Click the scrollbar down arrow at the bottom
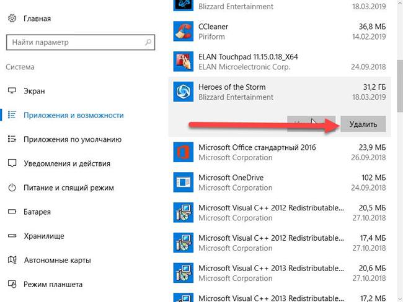403x302 pixels. pyautogui.click(x=400, y=299)
